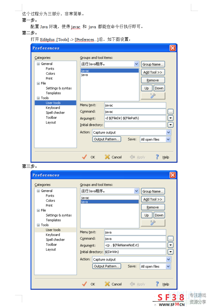Select unhighlighted javac item in java-selected dialog list
The height and width of the screenshot is (307, 210).
point(85,198)
